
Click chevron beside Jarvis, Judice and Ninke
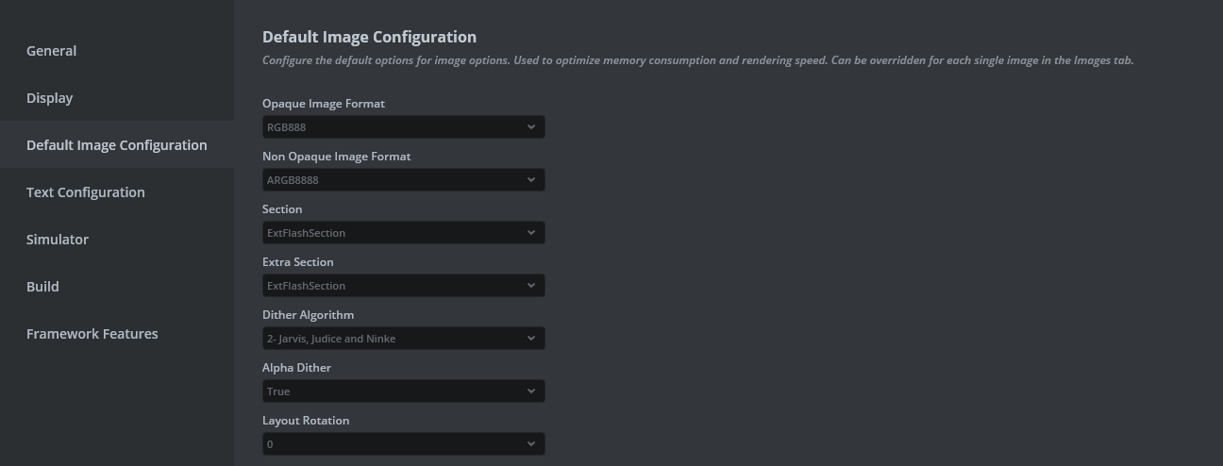531,339
